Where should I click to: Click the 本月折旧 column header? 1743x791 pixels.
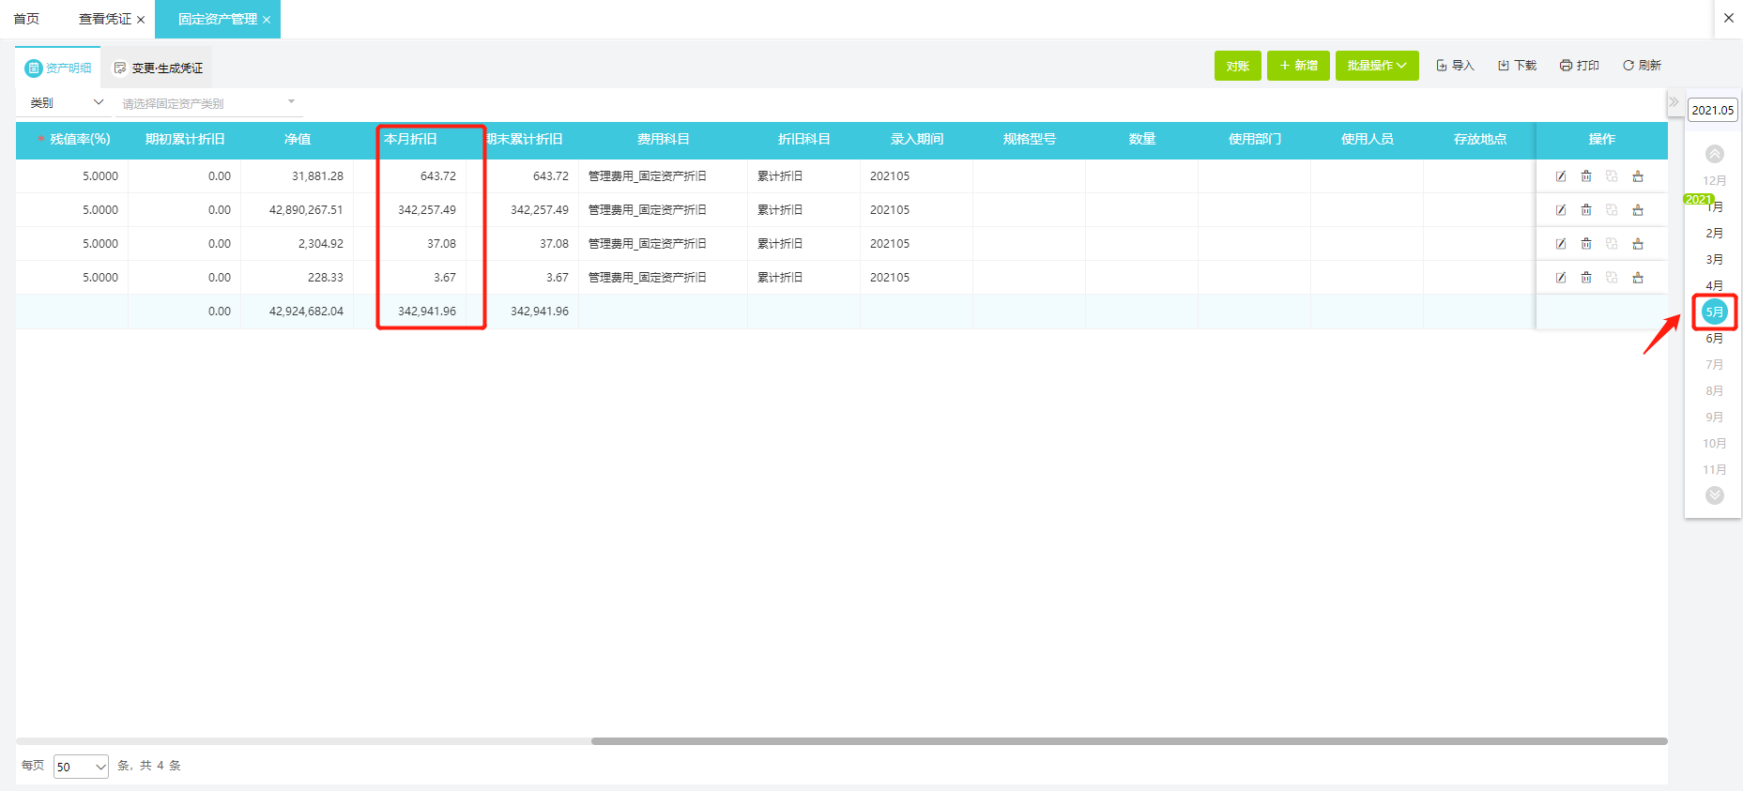click(x=410, y=140)
